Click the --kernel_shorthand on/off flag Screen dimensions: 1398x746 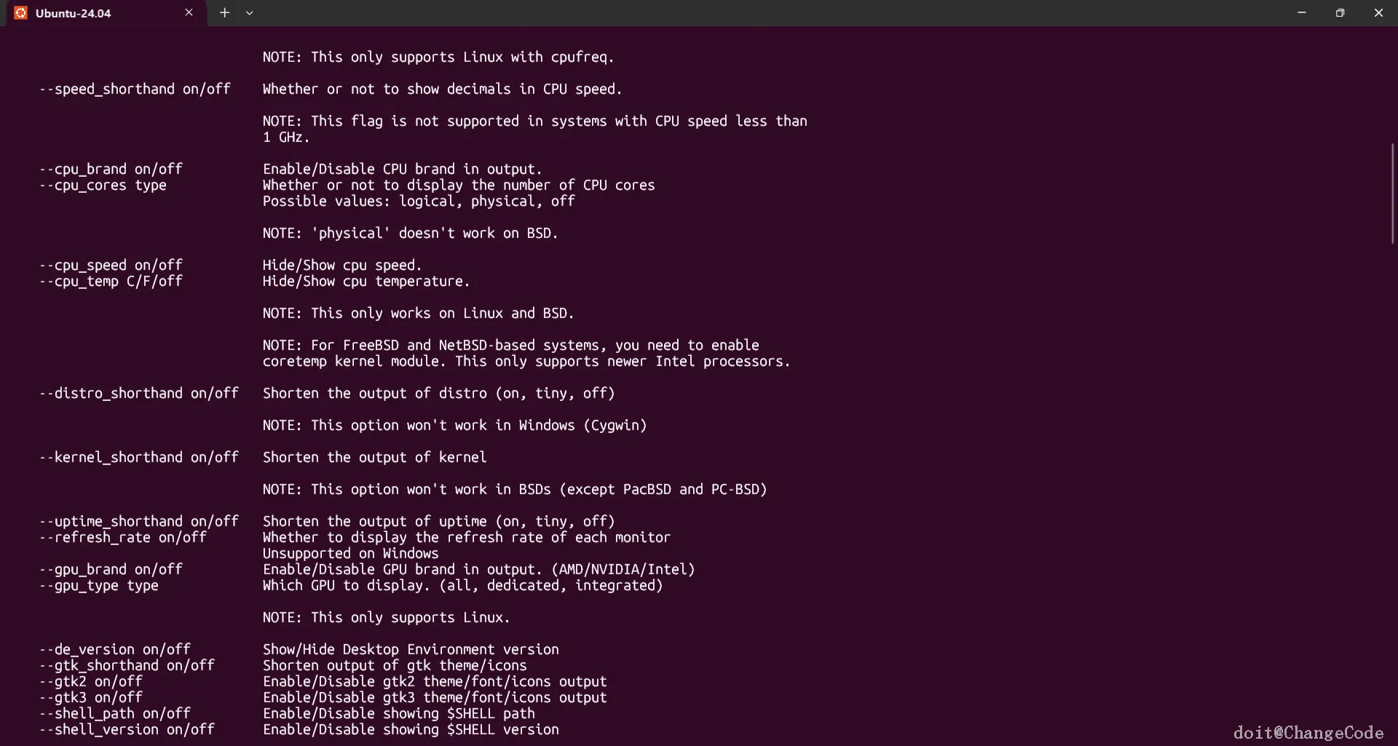pyautogui.click(x=138, y=457)
